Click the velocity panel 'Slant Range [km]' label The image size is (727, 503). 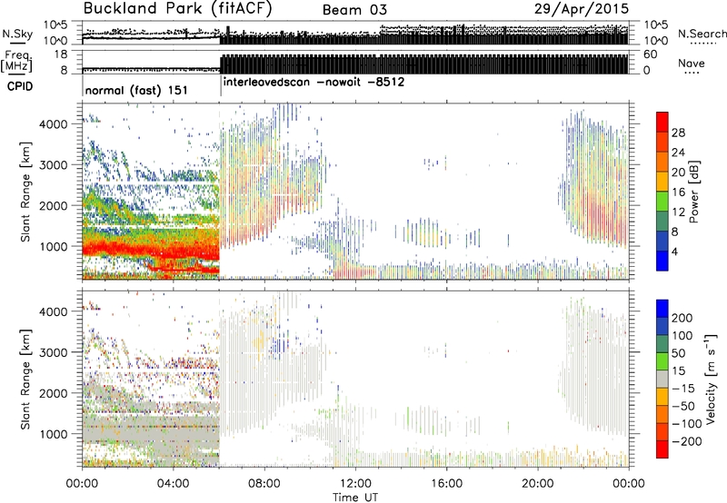(25, 379)
